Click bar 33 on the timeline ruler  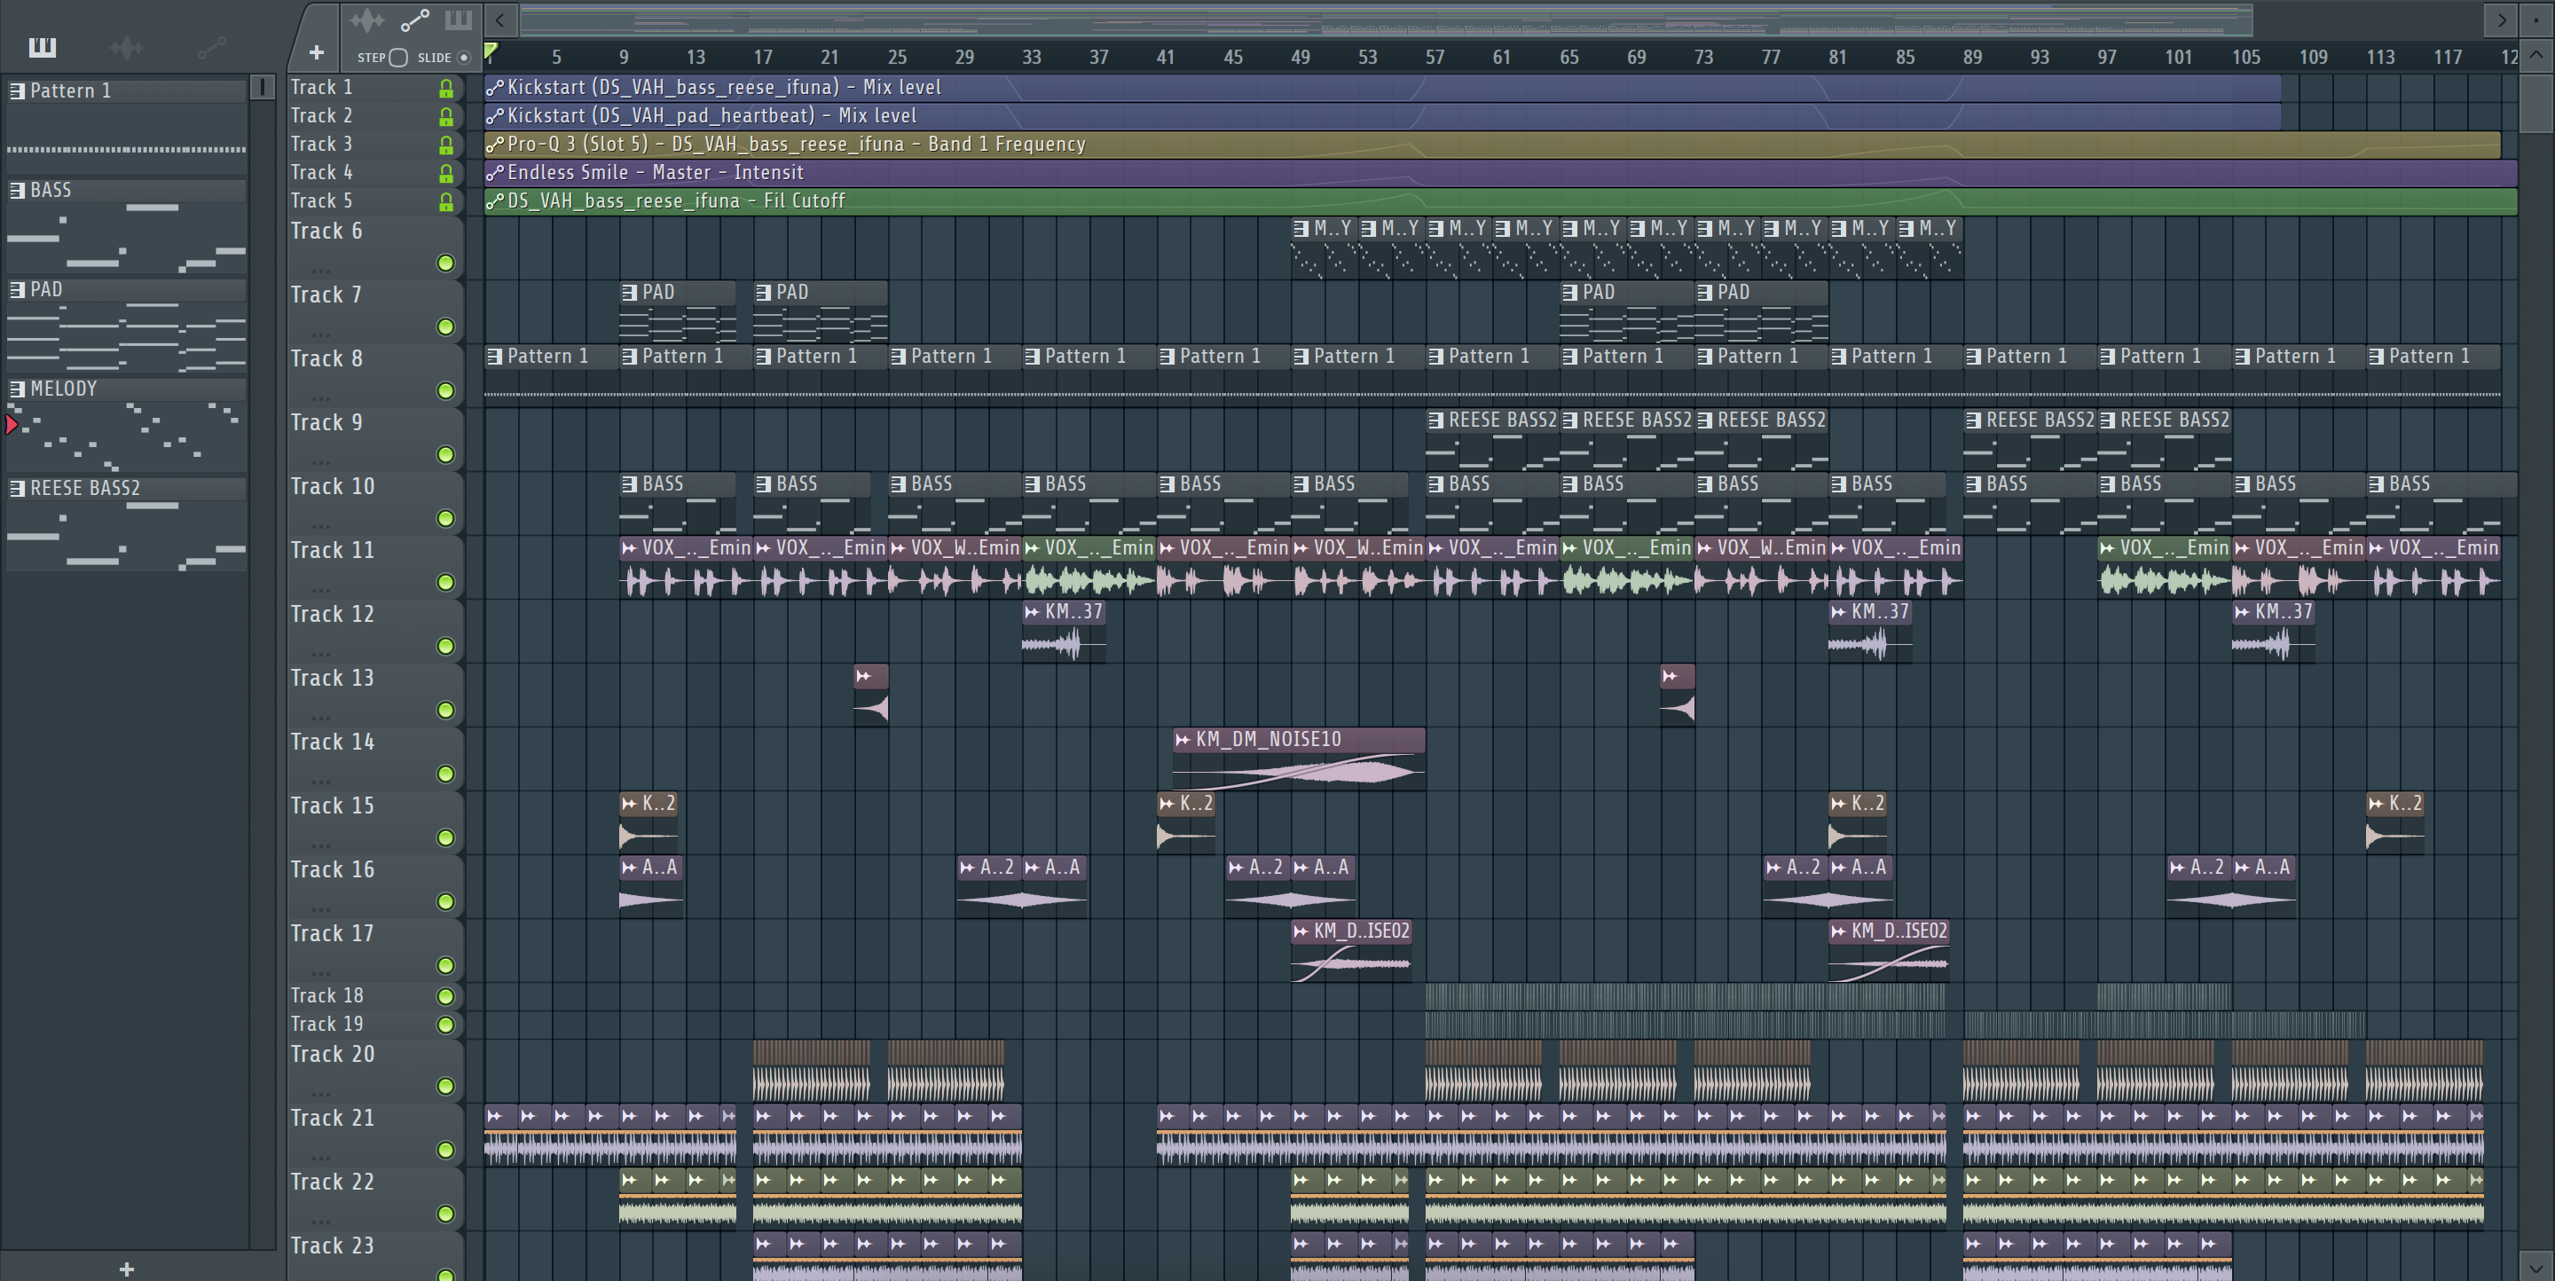pyautogui.click(x=1032, y=58)
